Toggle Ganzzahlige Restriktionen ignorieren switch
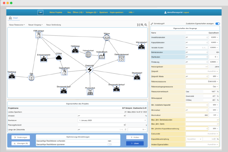This screenshot has height=152, width=228. click(x=109, y=144)
